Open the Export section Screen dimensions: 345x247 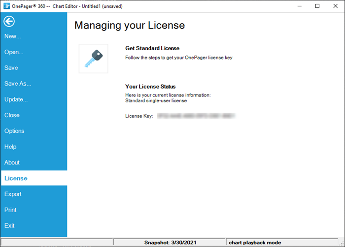(x=13, y=194)
